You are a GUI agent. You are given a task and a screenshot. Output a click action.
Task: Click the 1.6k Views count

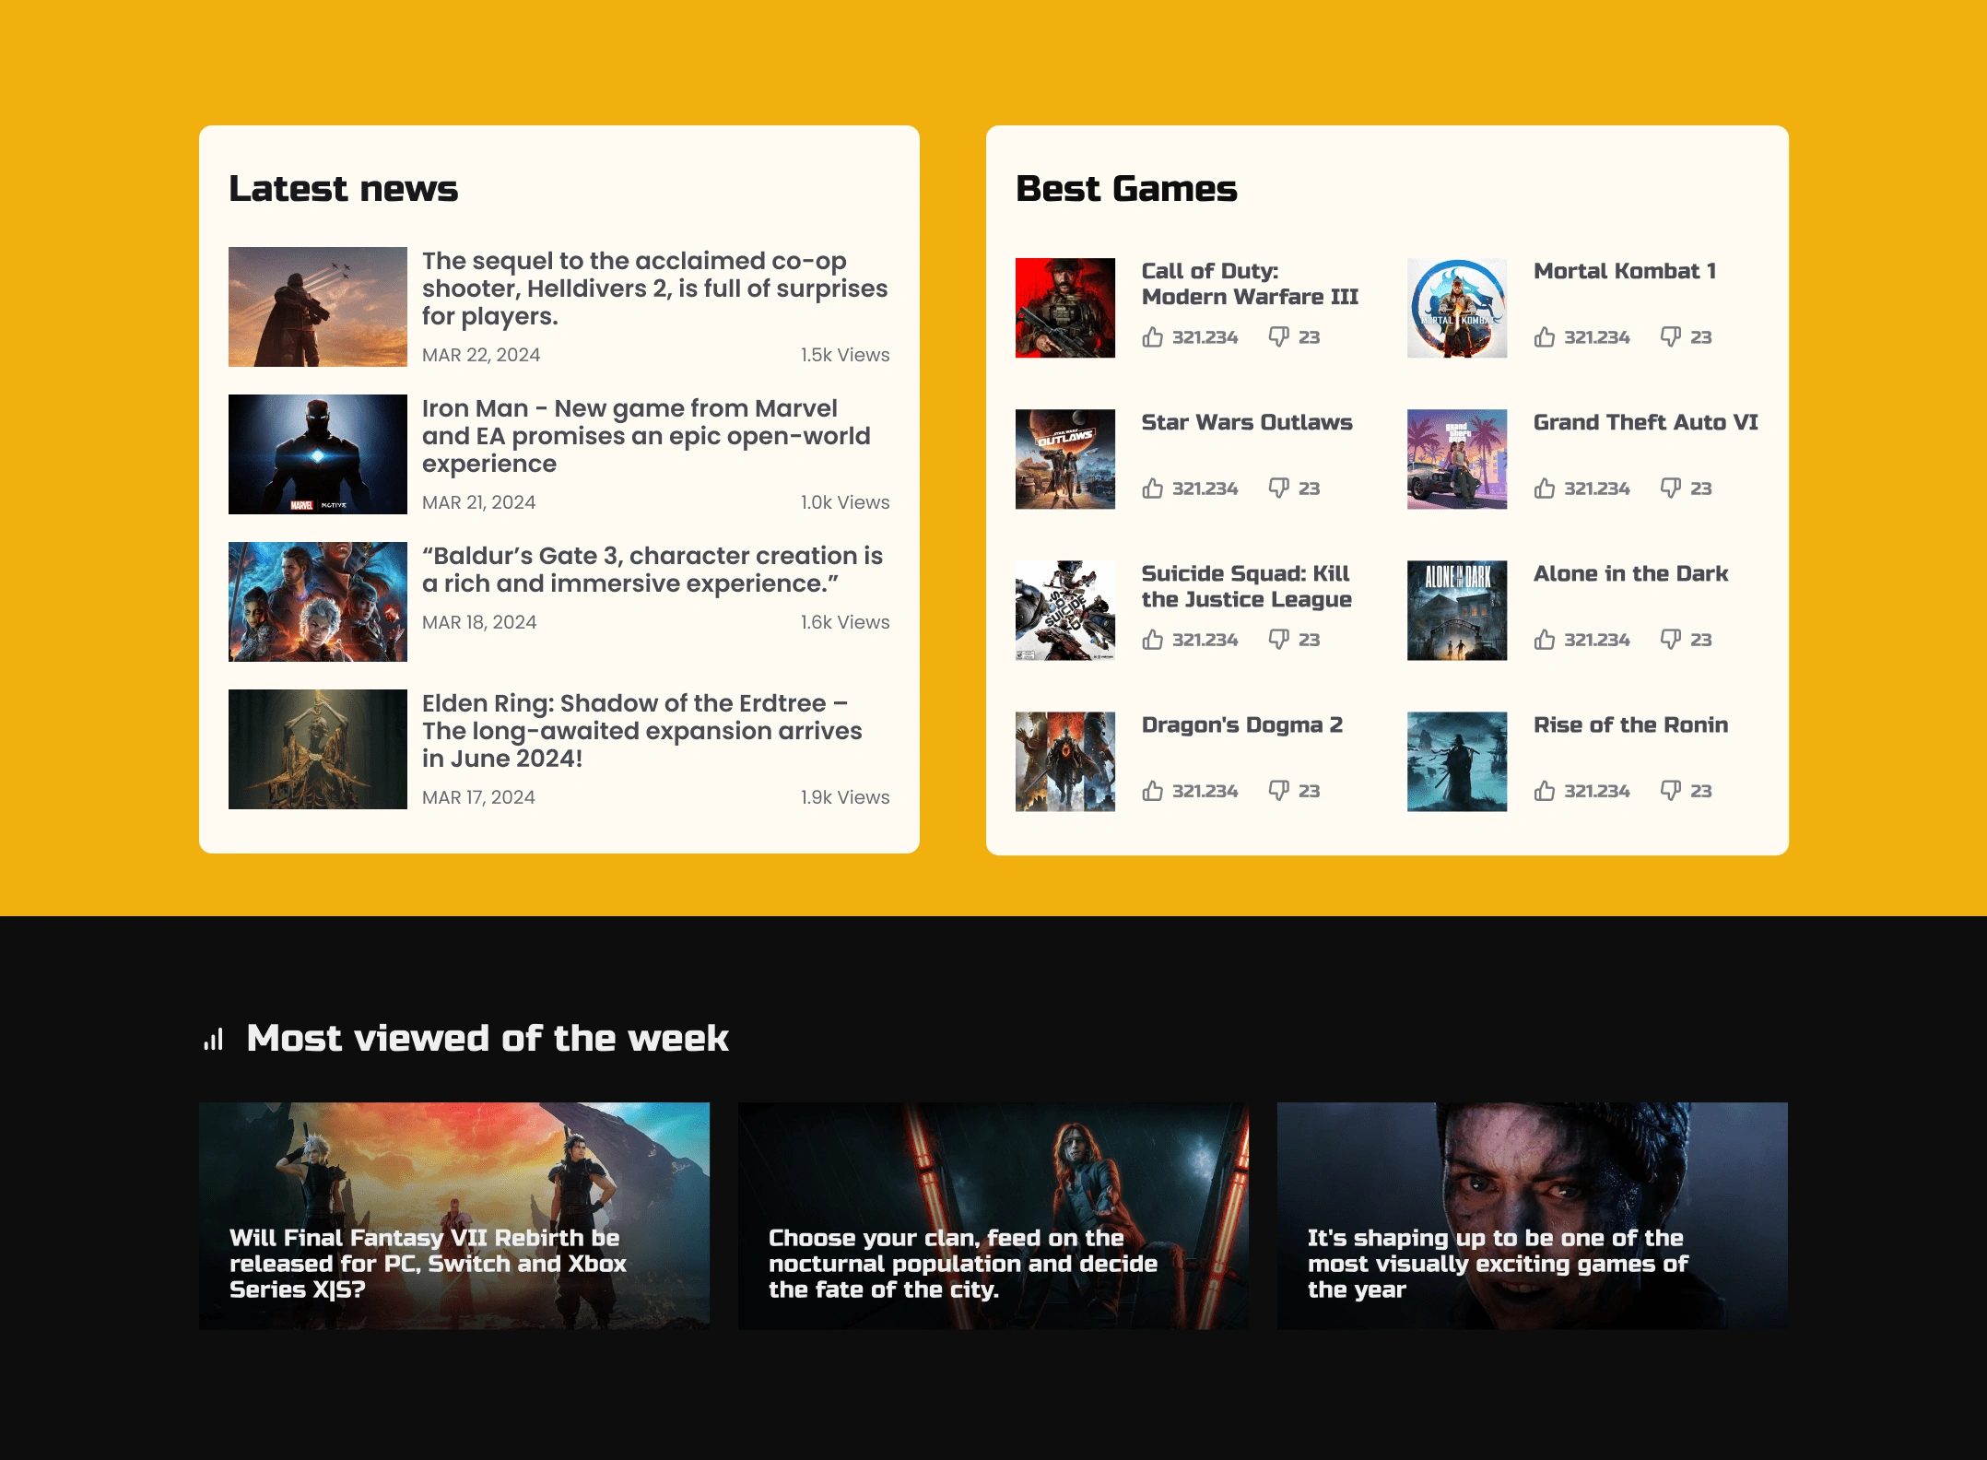pyautogui.click(x=845, y=622)
